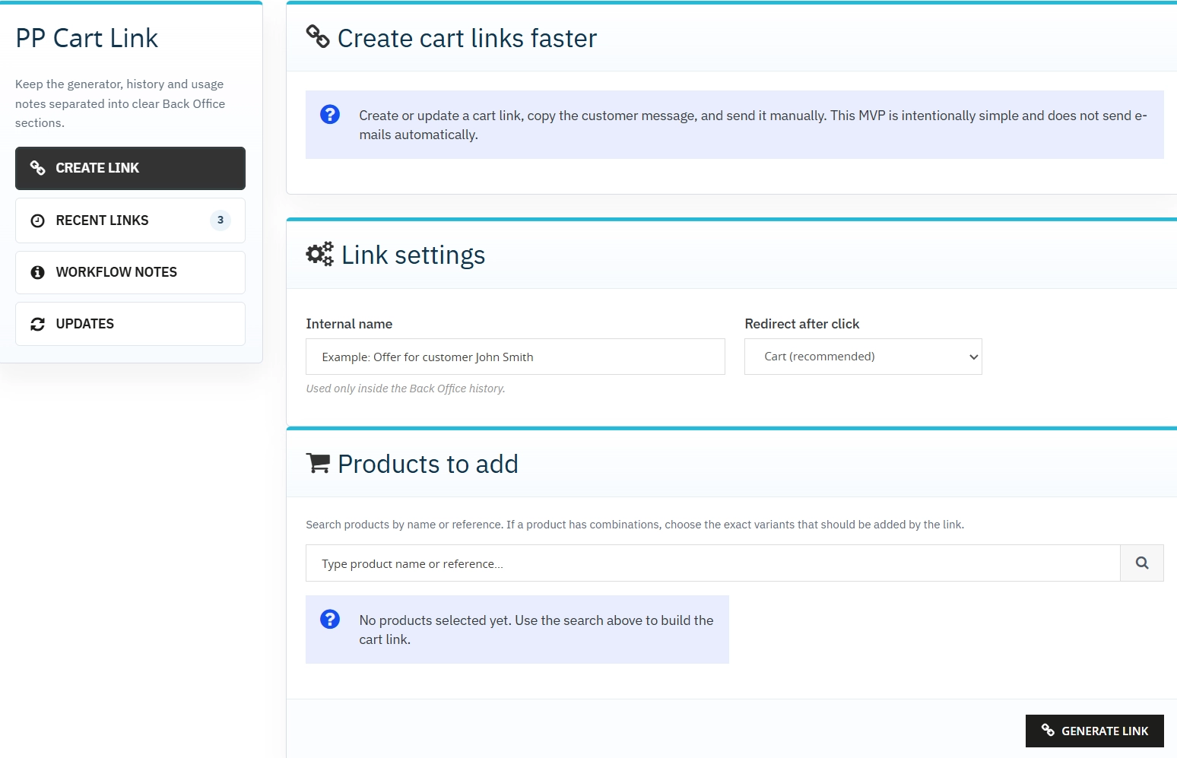Click the product name search field
Image resolution: width=1177 pixels, height=758 pixels.
click(712, 563)
